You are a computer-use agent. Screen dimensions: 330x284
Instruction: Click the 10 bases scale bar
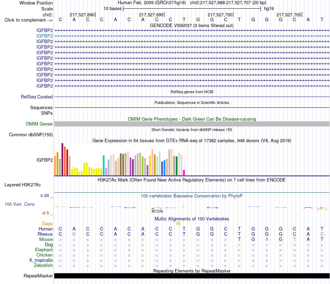click(192, 9)
